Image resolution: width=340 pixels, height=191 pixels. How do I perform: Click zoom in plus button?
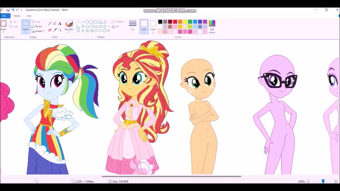(336, 181)
